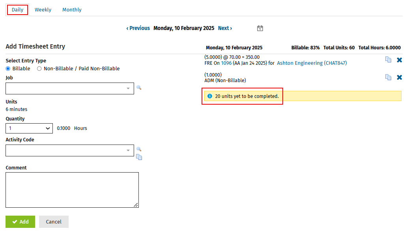Delete the Ashton Engineering timesheet entry

(399, 60)
